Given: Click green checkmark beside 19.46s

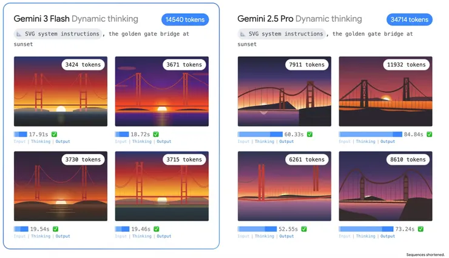Looking at the screenshot, I should (156, 229).
